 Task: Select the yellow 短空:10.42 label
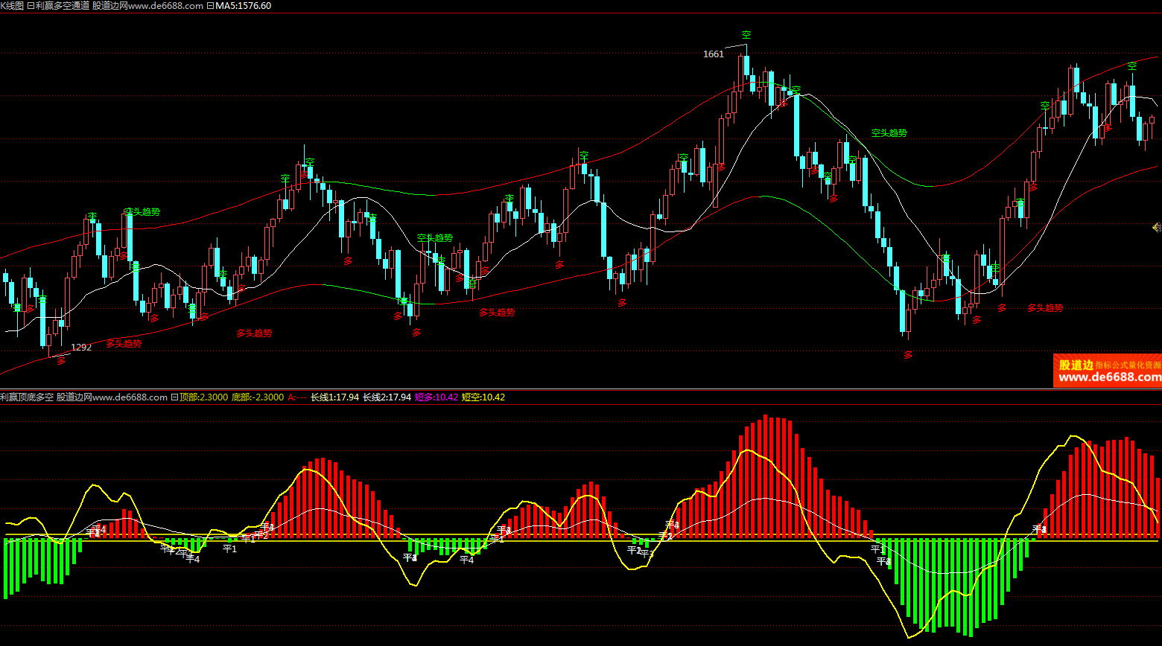pos(483,397)
